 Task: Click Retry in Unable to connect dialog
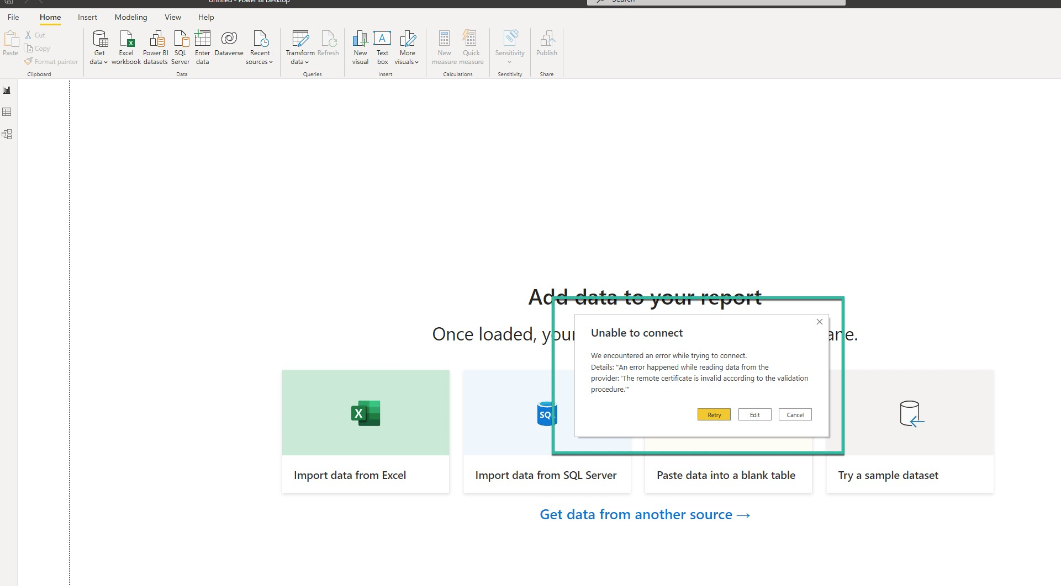click(x=714, y=414)
